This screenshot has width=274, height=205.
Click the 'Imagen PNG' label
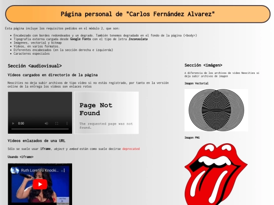(x=192, y=138)
